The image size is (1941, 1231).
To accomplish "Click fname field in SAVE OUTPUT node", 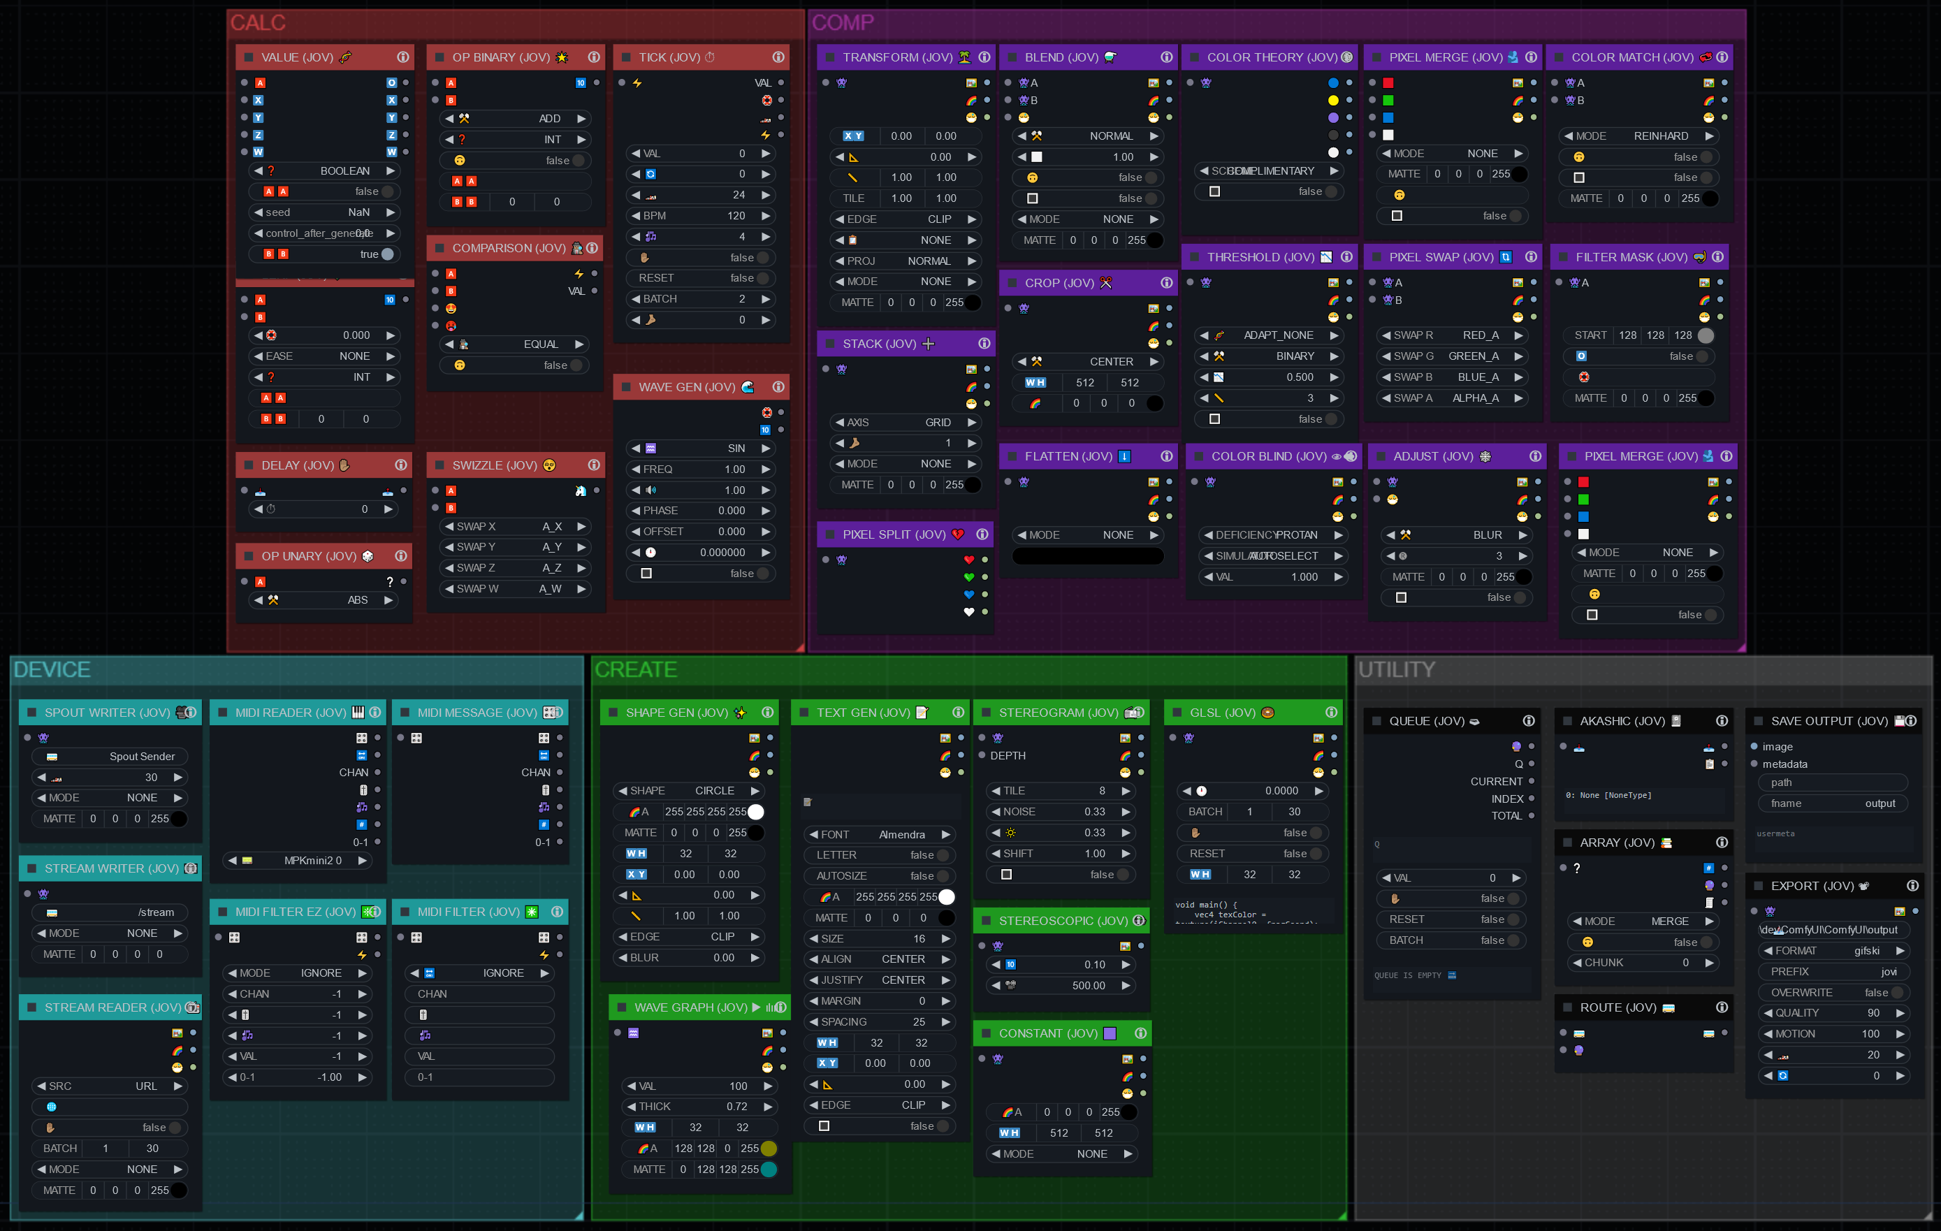I will [1832, 803].
